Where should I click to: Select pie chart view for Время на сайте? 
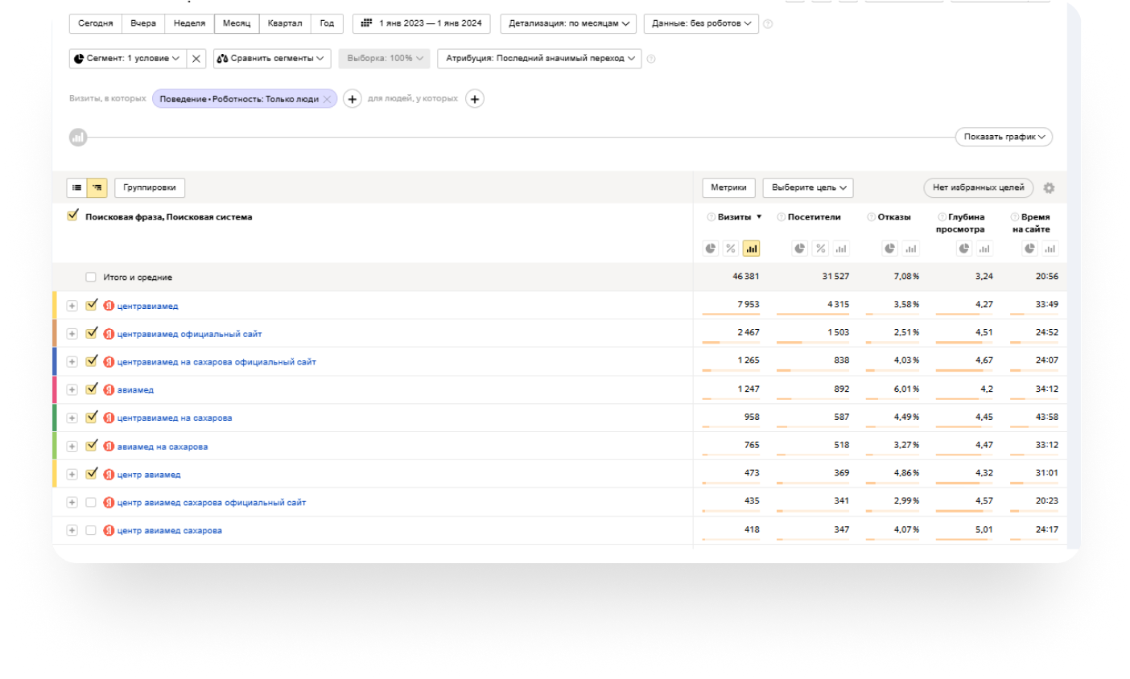pyautogui.click(x=1029, y=249)
